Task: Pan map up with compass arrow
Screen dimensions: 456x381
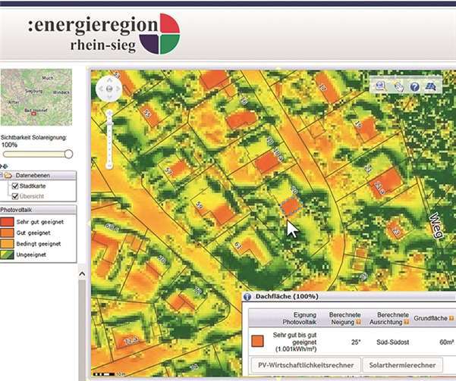Action: [x=109, y=80]
